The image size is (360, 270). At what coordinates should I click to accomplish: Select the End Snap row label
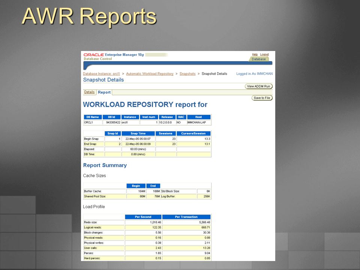coord(90,144)
